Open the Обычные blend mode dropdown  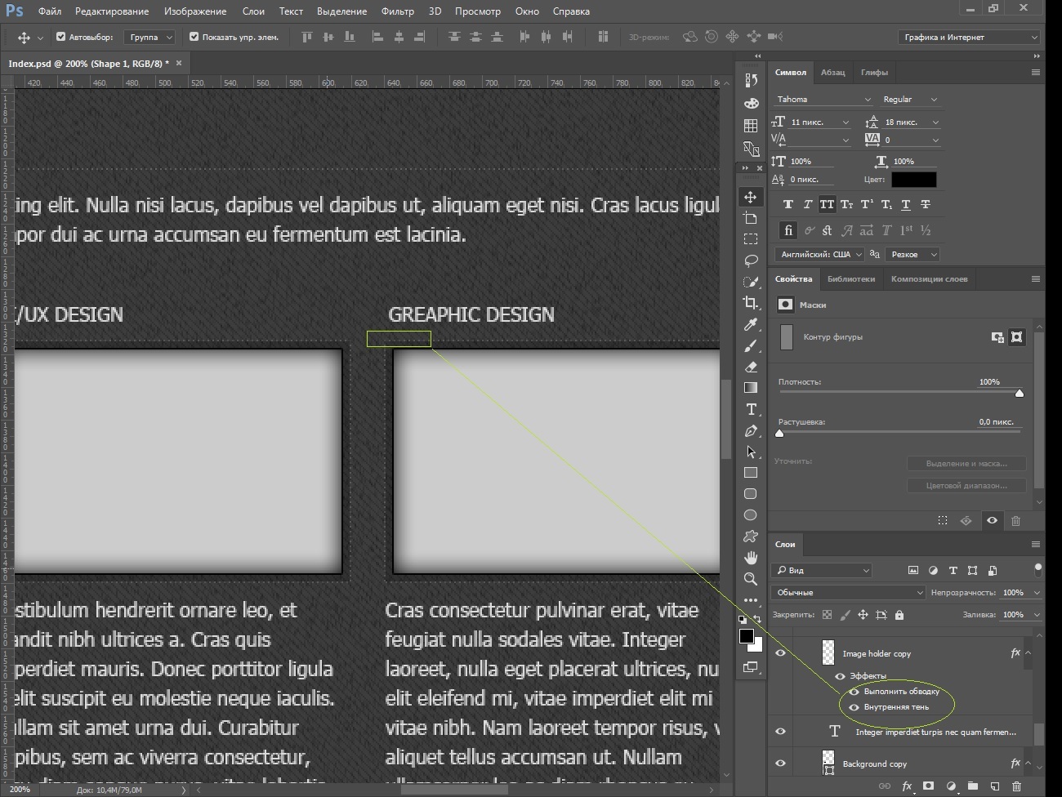[x=848, y=592]
